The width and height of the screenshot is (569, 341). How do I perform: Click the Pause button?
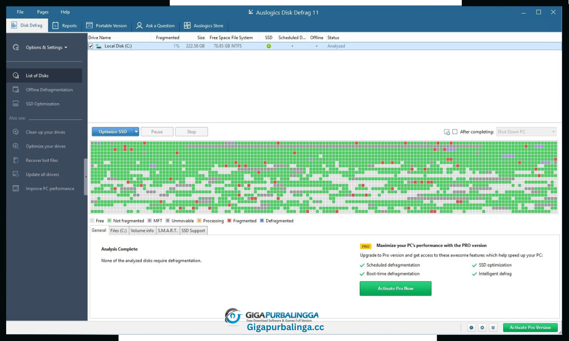point(157,132)
